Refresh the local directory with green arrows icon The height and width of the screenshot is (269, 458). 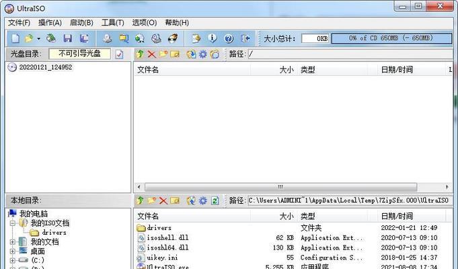coord(215,200)
